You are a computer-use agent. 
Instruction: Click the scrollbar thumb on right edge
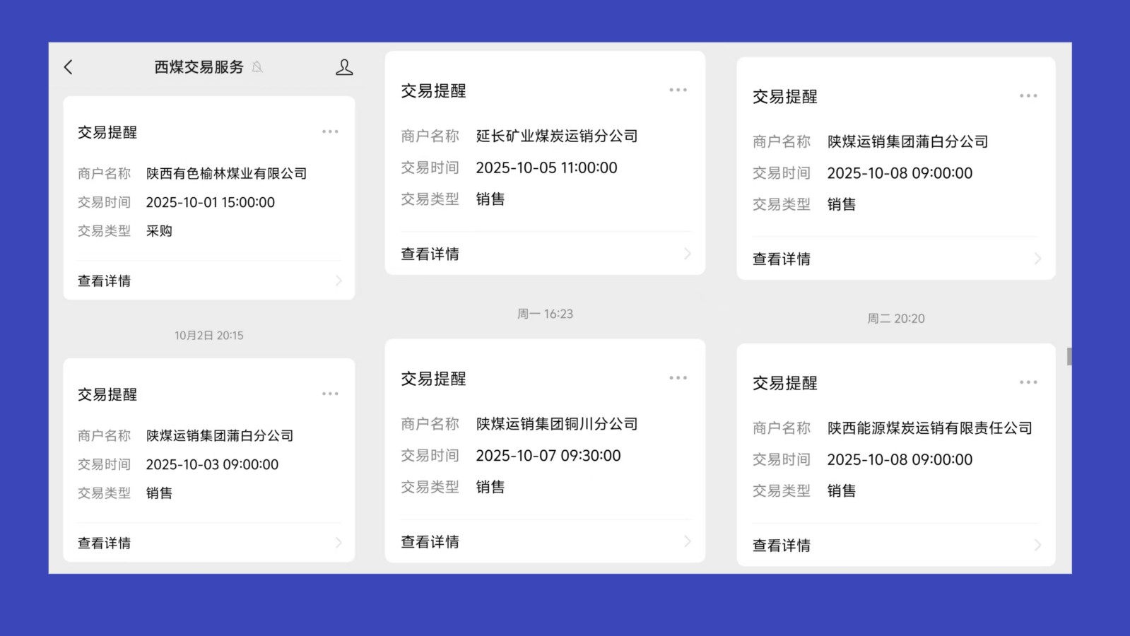[x=1069, y=357]
